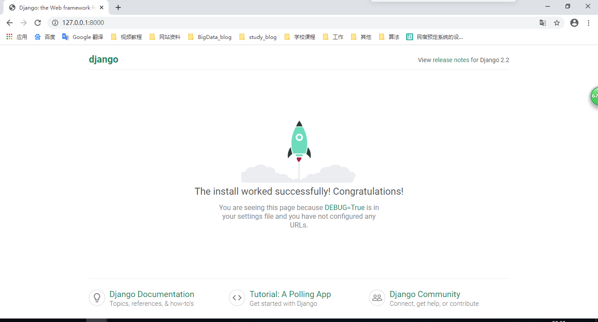Close the Django tab
This screenshot has height=322, width=598.
tap(102, 7)
